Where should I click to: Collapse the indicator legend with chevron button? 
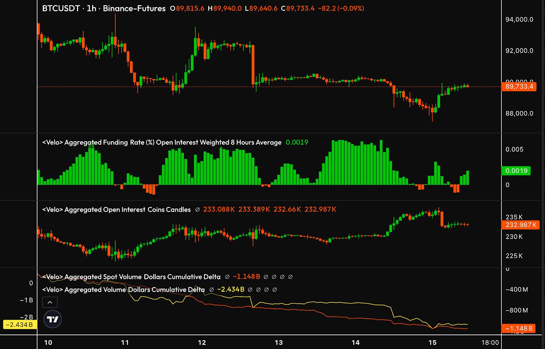[x=50, y=302]
